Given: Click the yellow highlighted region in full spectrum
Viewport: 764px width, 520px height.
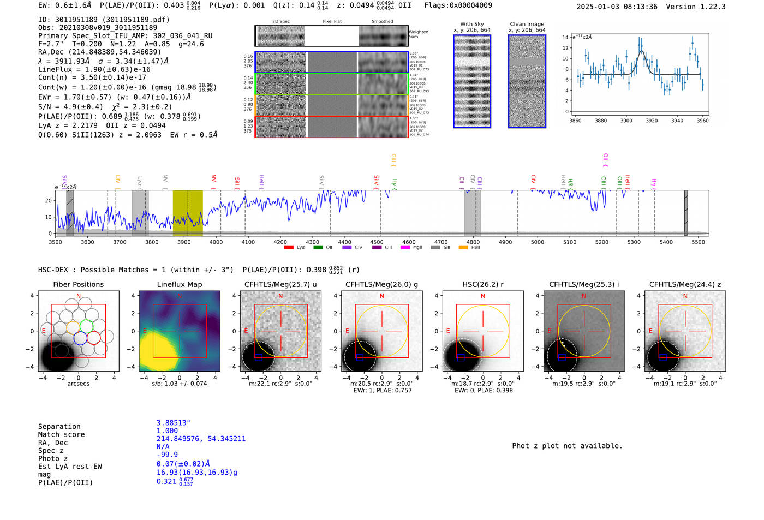Looking at the screenshot, I should (188, 213).
